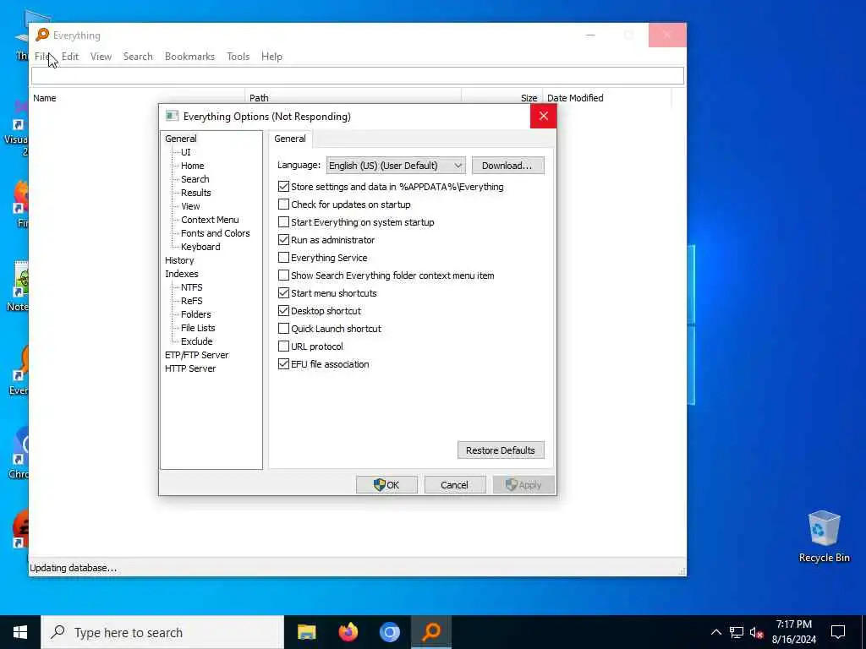This screenshot has height=649, width=866.
Task: Uncheck EFU file association
Action: pos(283,363)
